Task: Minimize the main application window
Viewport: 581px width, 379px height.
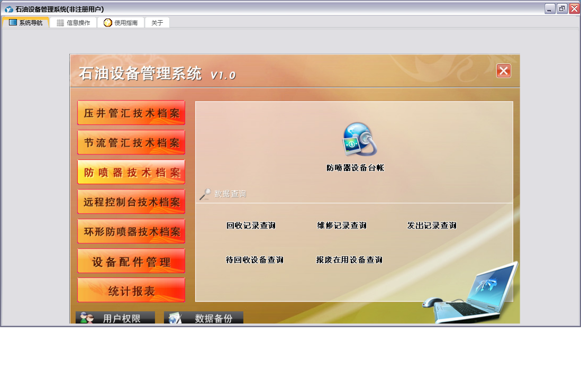Action: [550, 8]
